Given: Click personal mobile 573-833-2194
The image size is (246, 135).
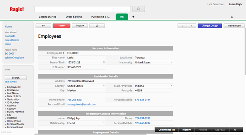Looking at the screenshot, I should click(x=143, y=100).
